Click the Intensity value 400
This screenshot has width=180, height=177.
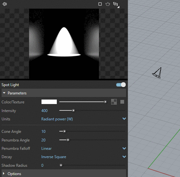[44, 111]
